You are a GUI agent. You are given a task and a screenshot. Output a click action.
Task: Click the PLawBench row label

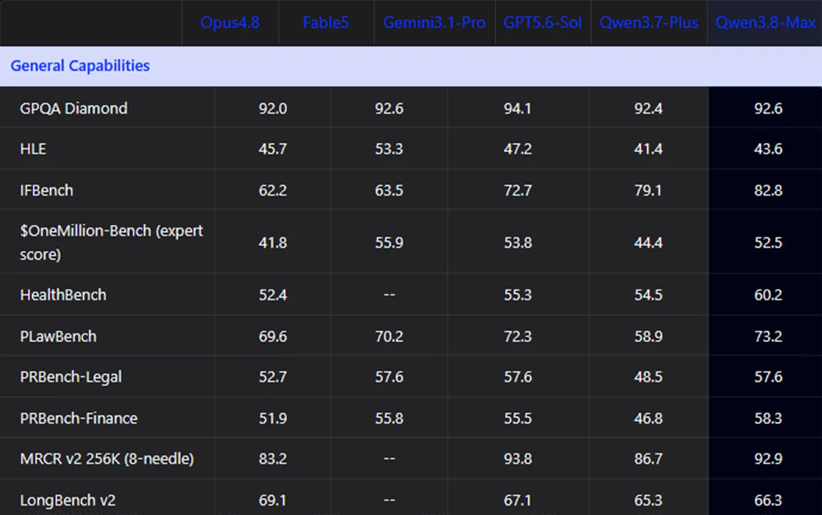pyautogui.click(x=58, y=336)
